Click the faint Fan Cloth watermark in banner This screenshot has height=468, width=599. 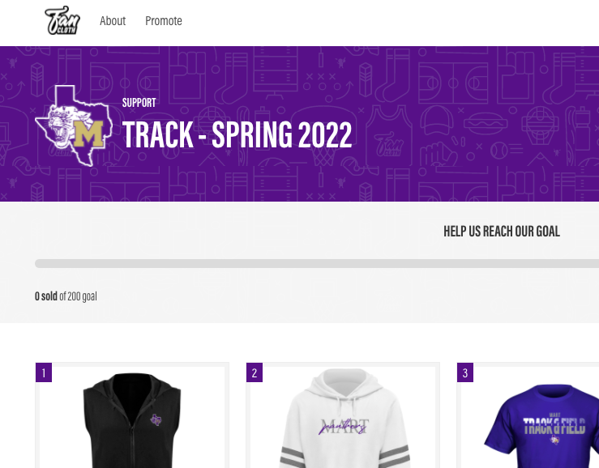[x=389, y=144]
